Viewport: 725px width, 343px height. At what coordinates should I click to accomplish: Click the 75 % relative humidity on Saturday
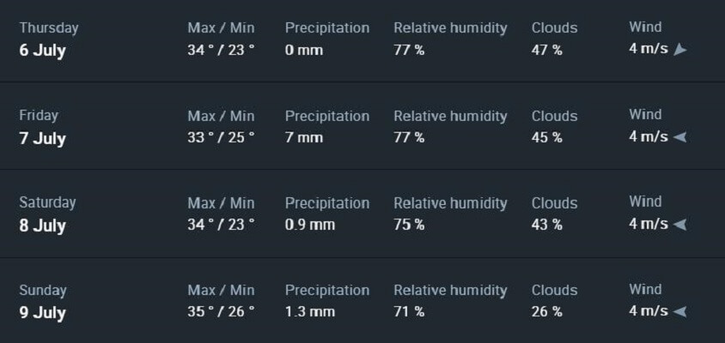[409, 225]
